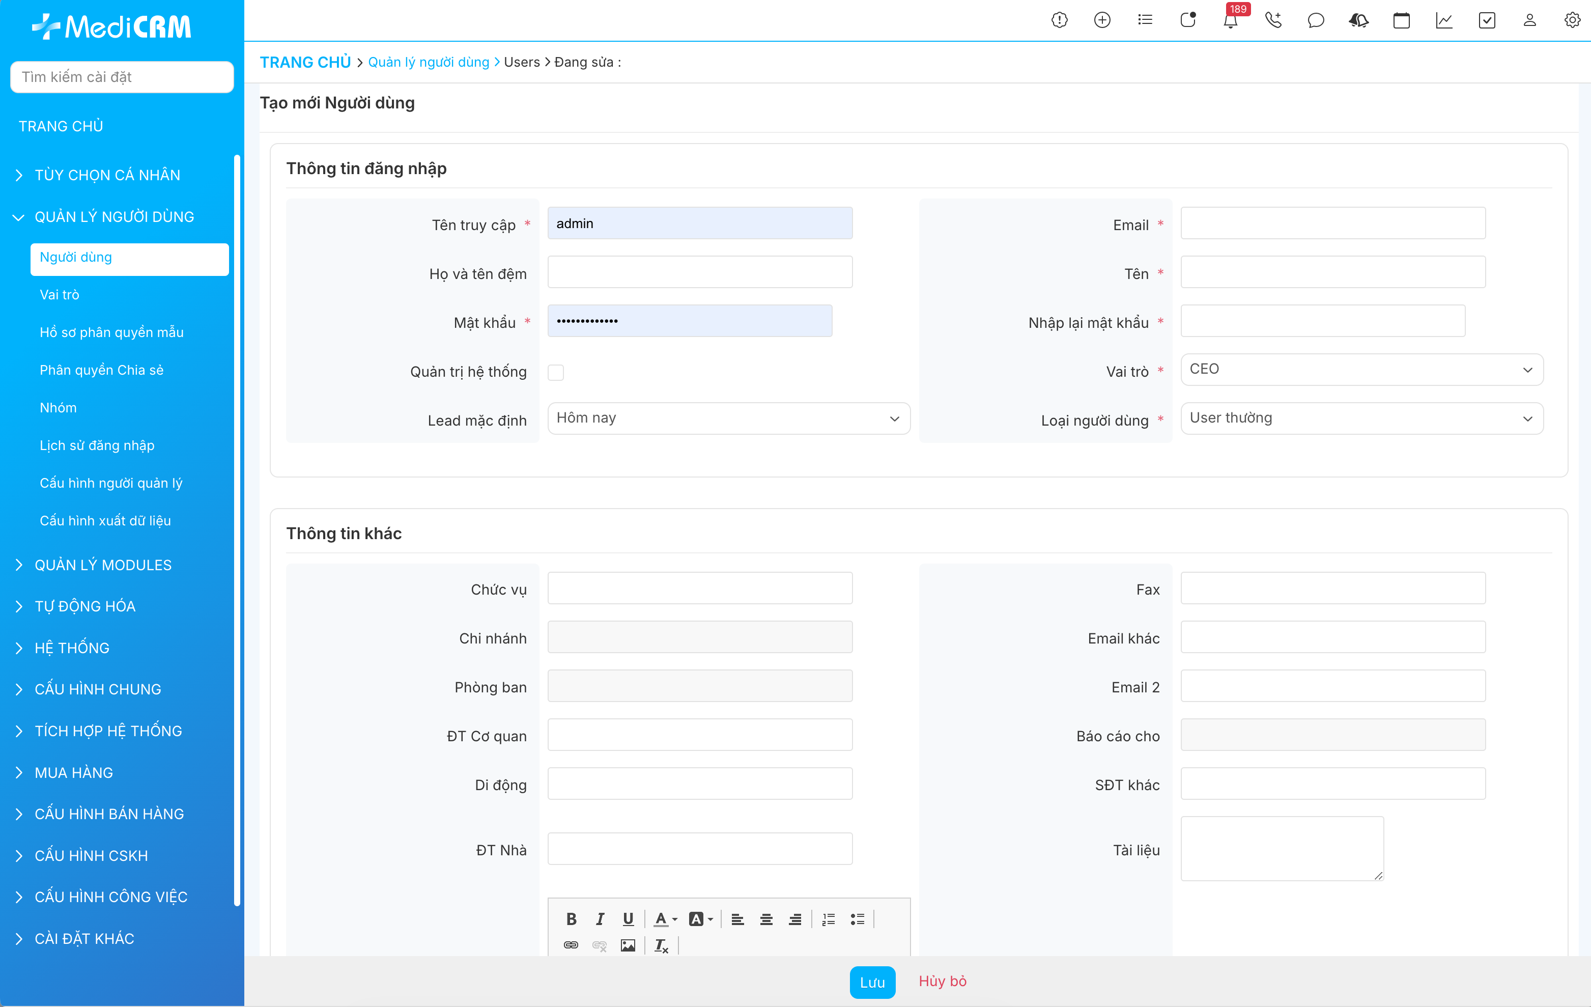Toggle italic formatting in editor
The width and height of the screenshot is (1591, 1007).
pyautogui.click(x=600, y=918)
